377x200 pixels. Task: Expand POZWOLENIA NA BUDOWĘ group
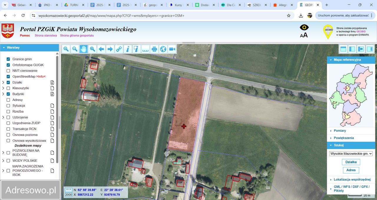coord(3,153)
